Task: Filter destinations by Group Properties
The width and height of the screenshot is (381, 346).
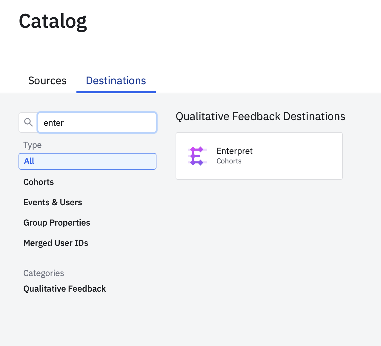Action: coord(57,223)
